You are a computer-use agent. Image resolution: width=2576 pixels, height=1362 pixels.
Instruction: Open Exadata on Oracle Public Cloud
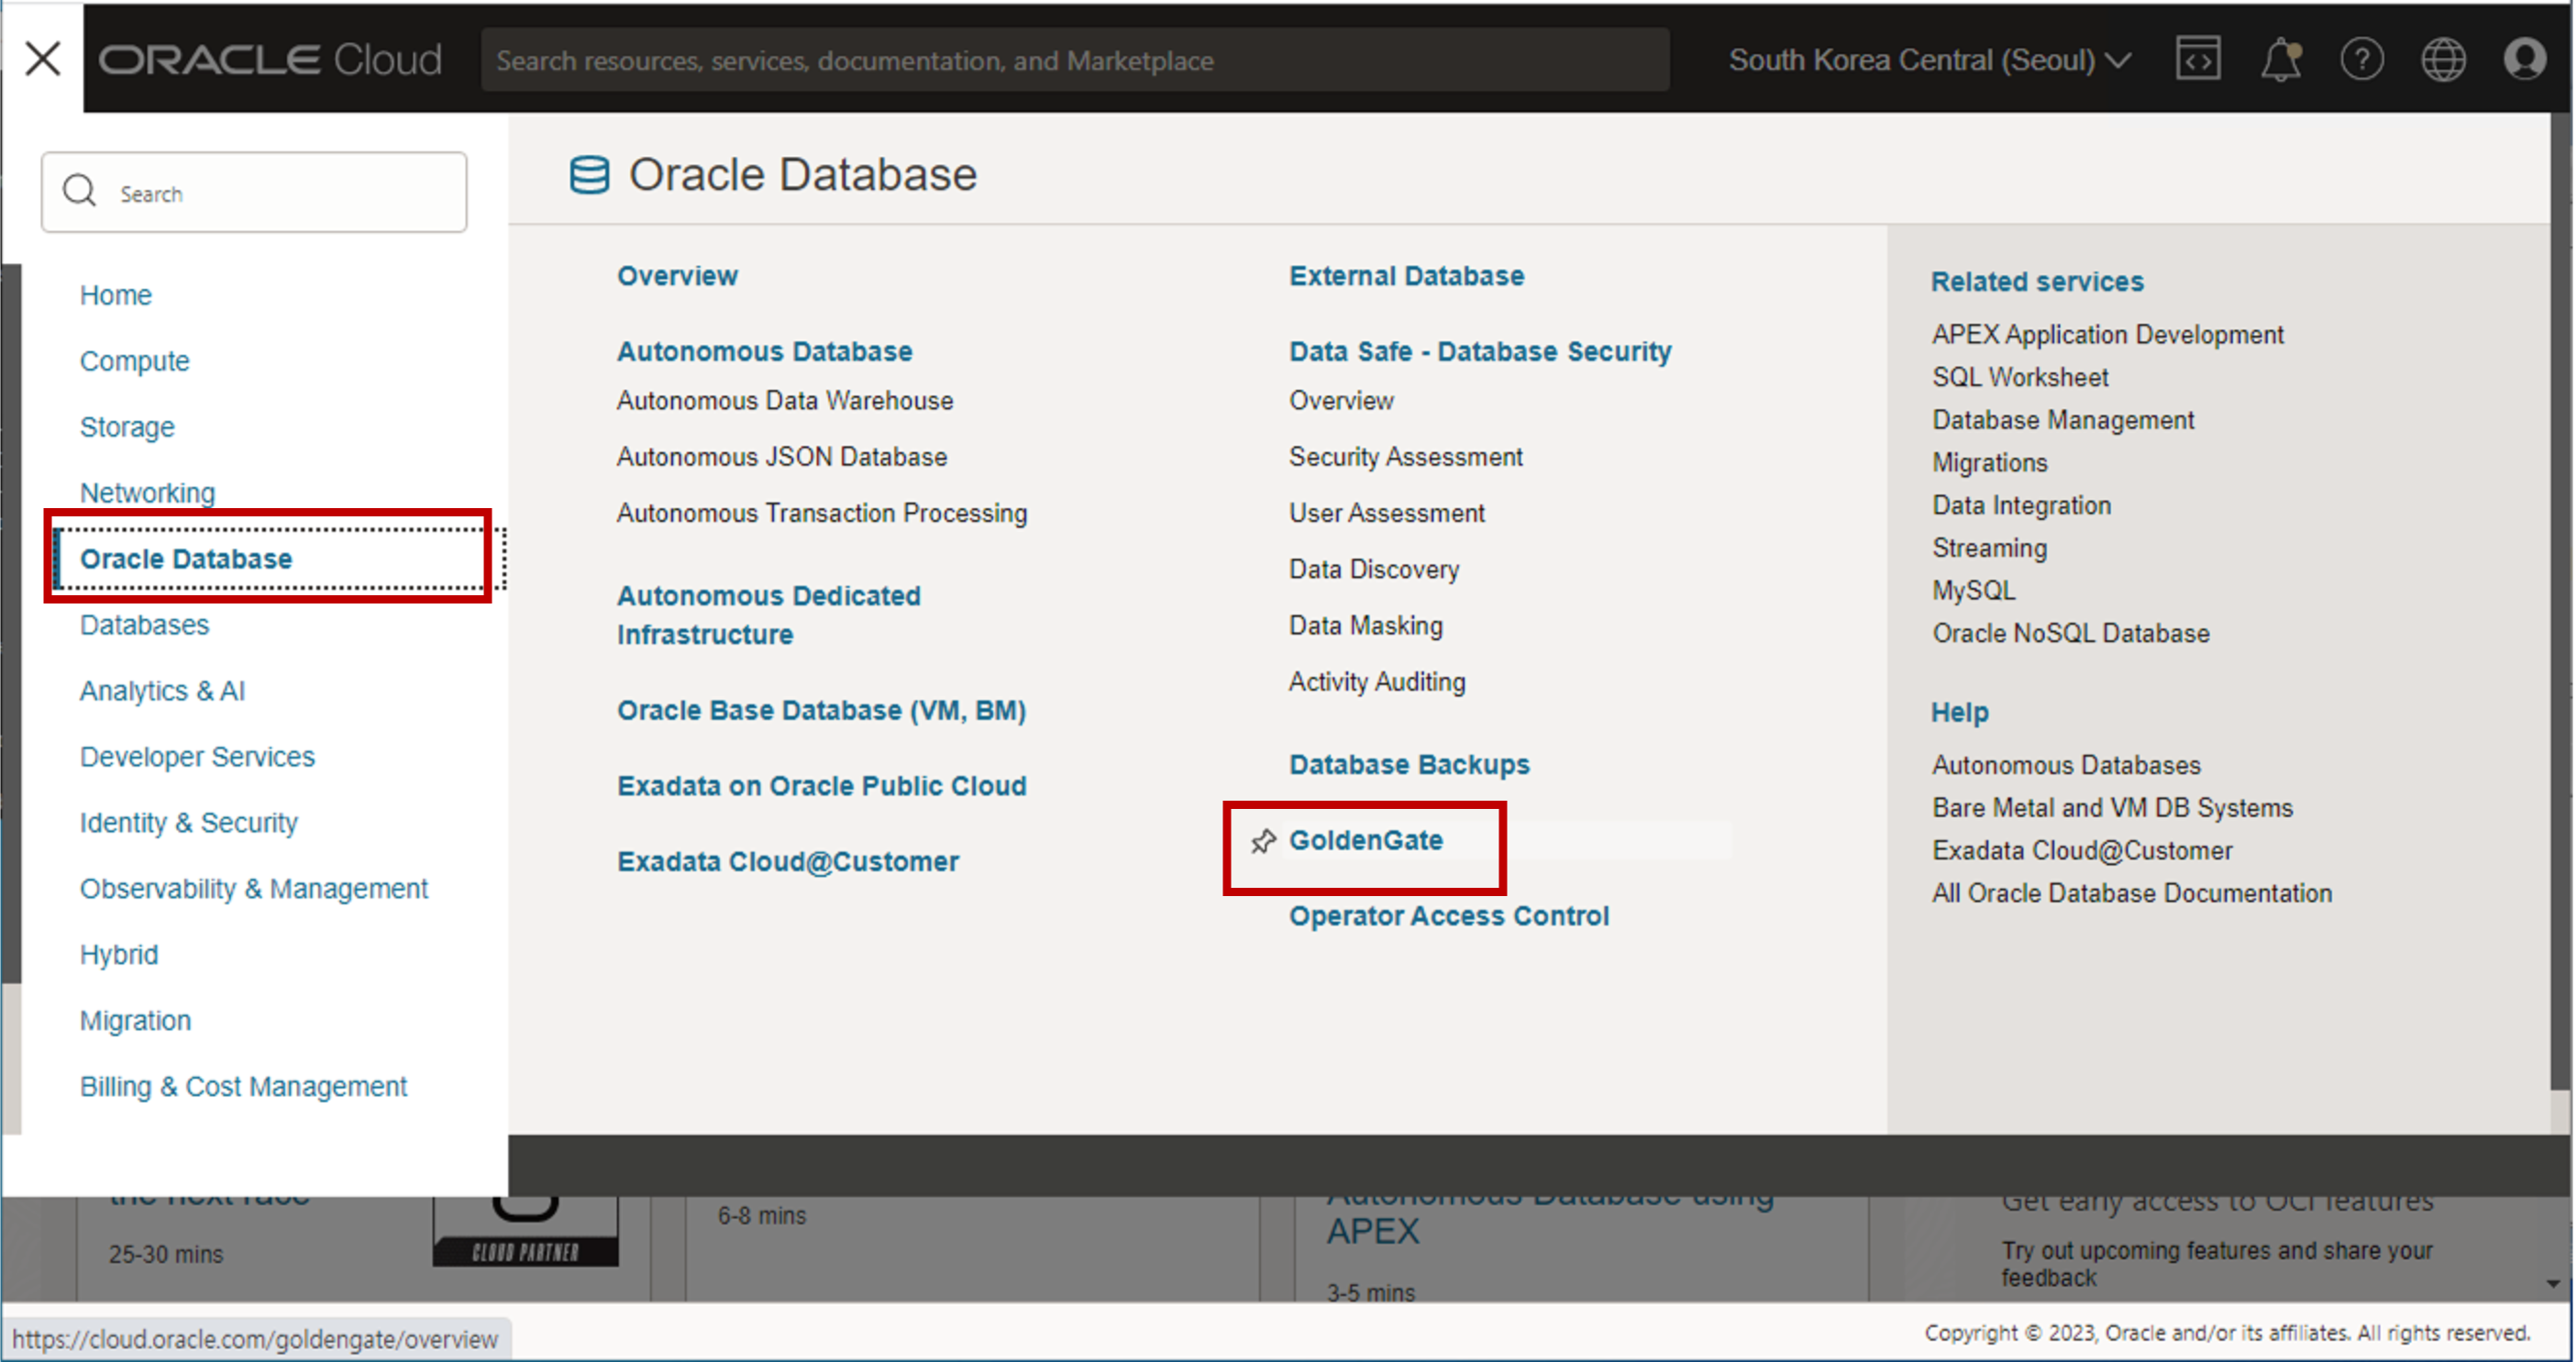[822, 786]
